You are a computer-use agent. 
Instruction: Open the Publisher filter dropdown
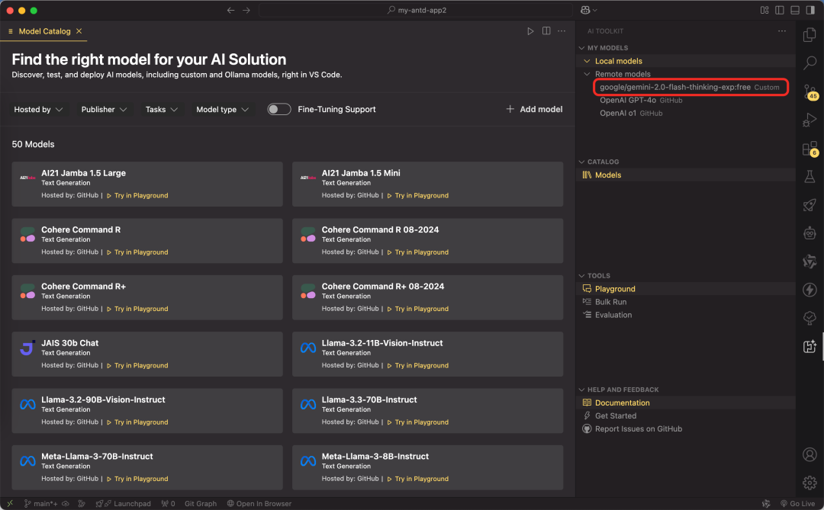(x=104, y=110)
